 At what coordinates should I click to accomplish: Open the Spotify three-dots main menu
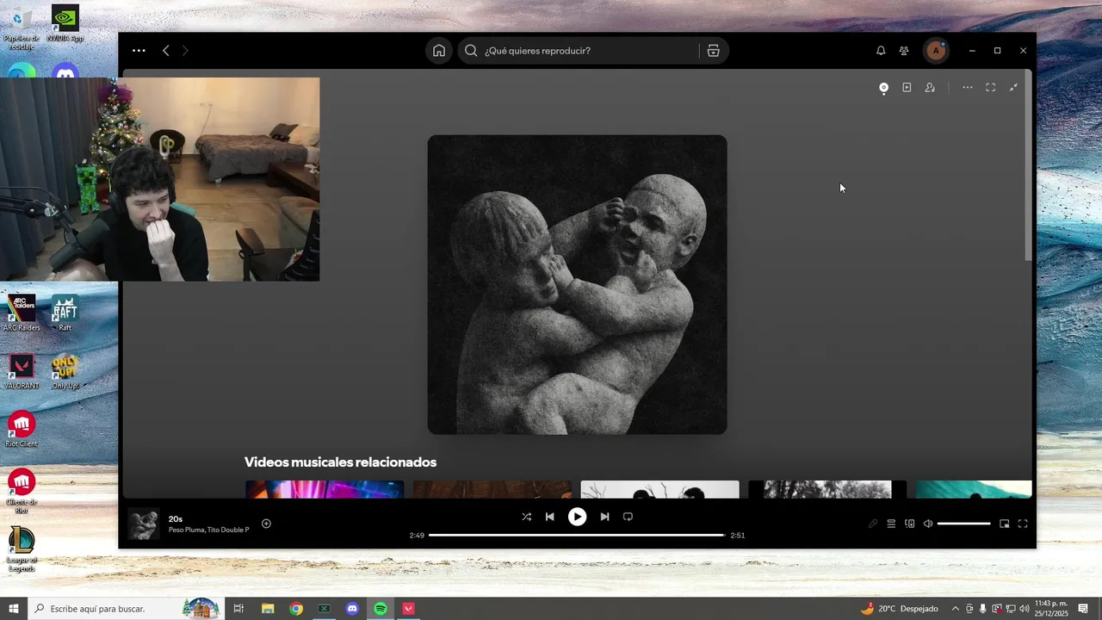139,51
